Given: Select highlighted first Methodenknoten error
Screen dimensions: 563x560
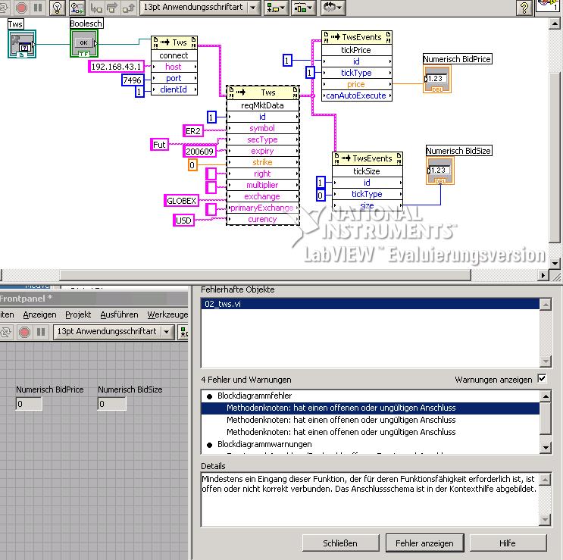Looking at the screenshot, I should (x=371, y=408).
